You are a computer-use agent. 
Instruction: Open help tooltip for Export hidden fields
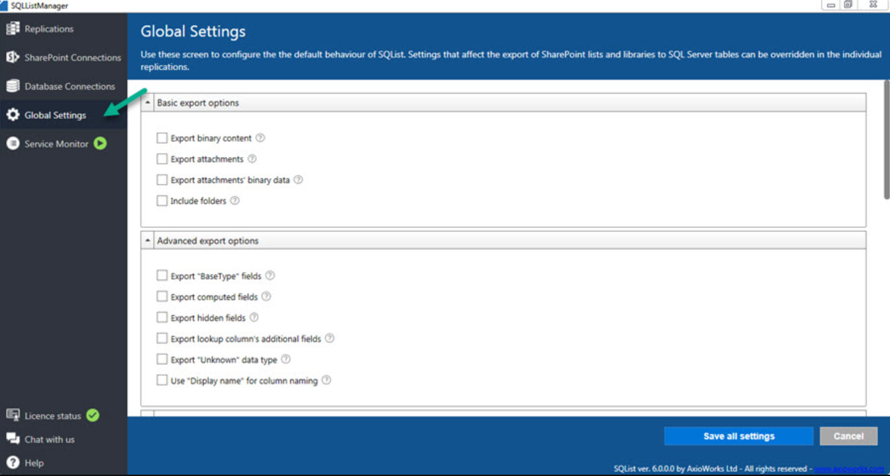click(x=253, y=317)
